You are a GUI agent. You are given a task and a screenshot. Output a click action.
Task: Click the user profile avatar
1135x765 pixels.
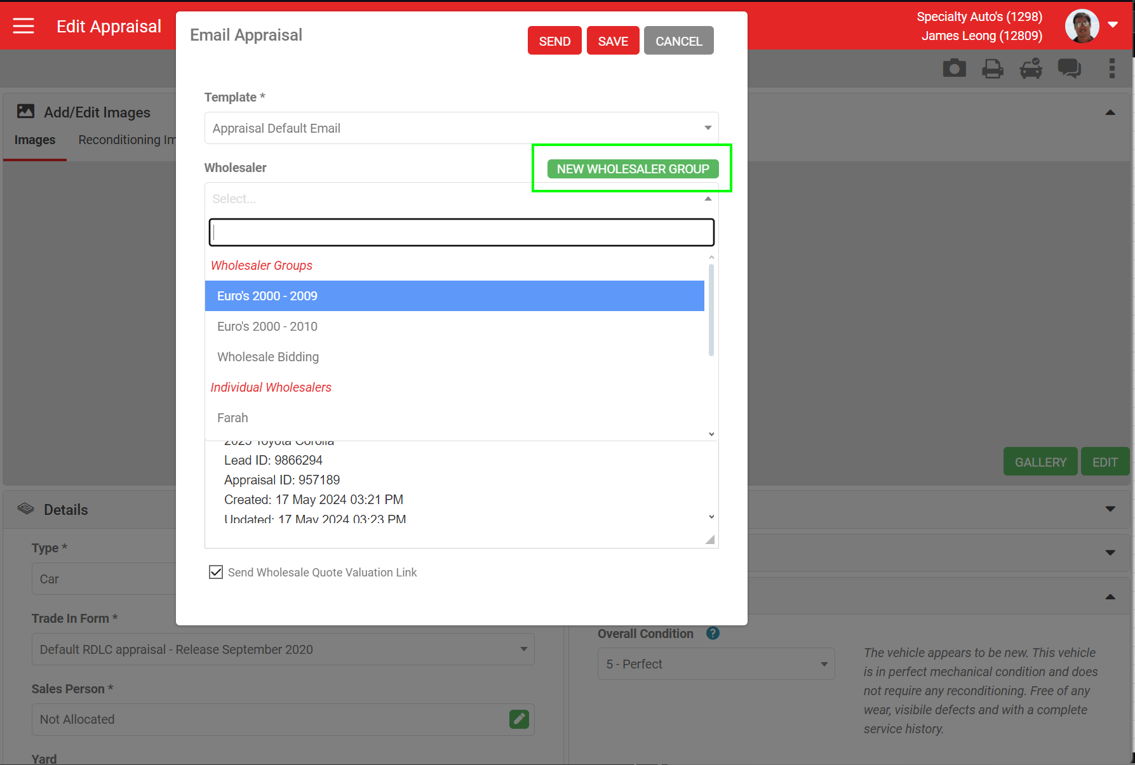click(x=1082, y=26)
